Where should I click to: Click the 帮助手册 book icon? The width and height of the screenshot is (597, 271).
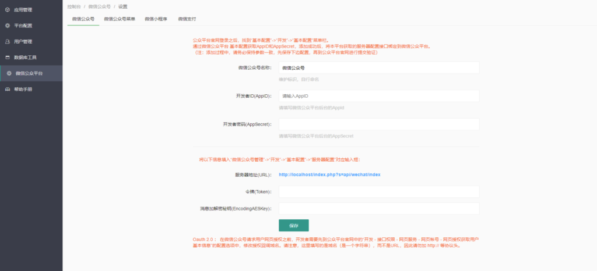(x=7, y=89)
